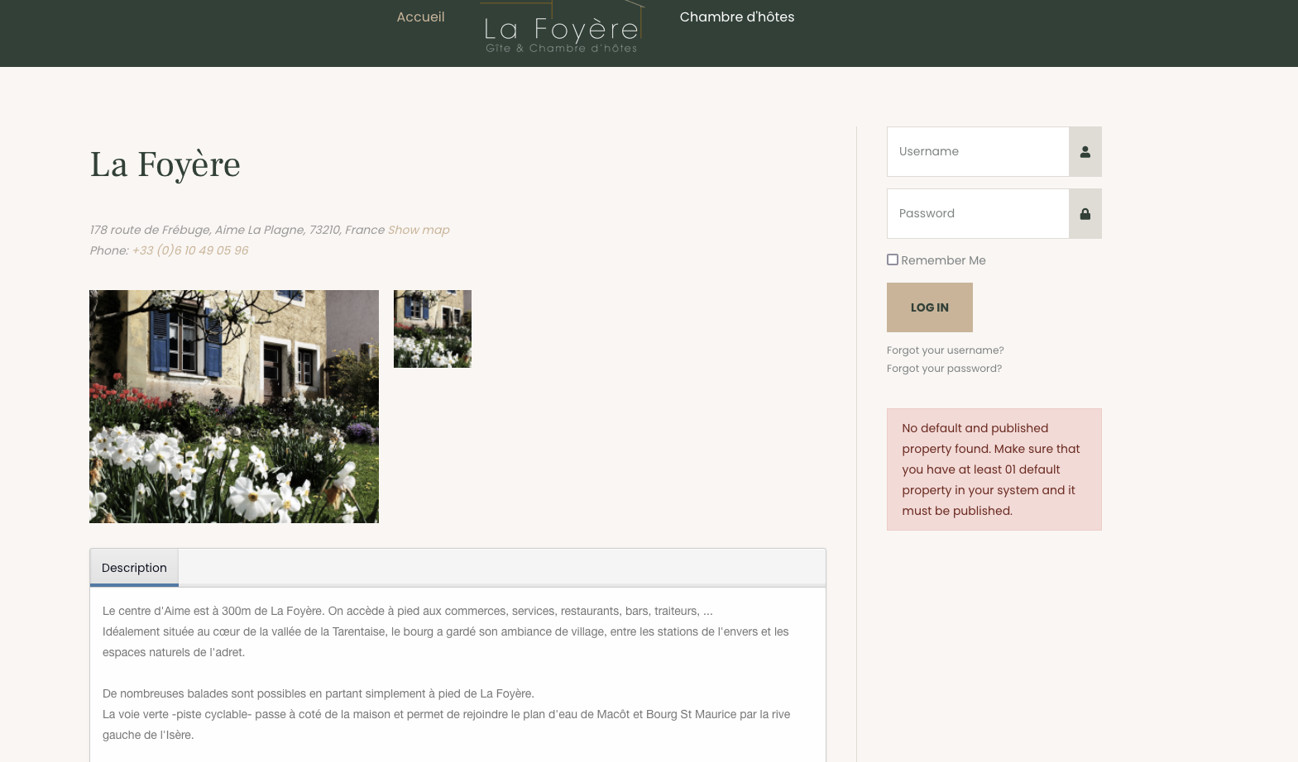Screen dimensions: 1298x762
Task: Click the user icon beside Username
Action: (1085, 151)
